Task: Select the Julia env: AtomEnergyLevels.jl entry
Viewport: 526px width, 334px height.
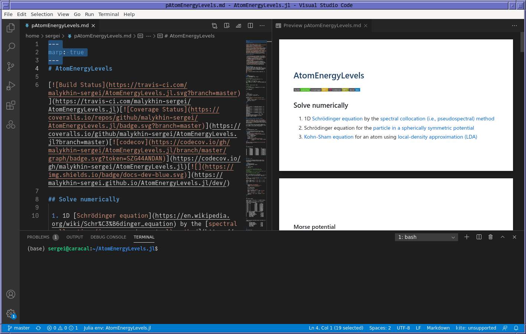Action: tap(117, 328)
